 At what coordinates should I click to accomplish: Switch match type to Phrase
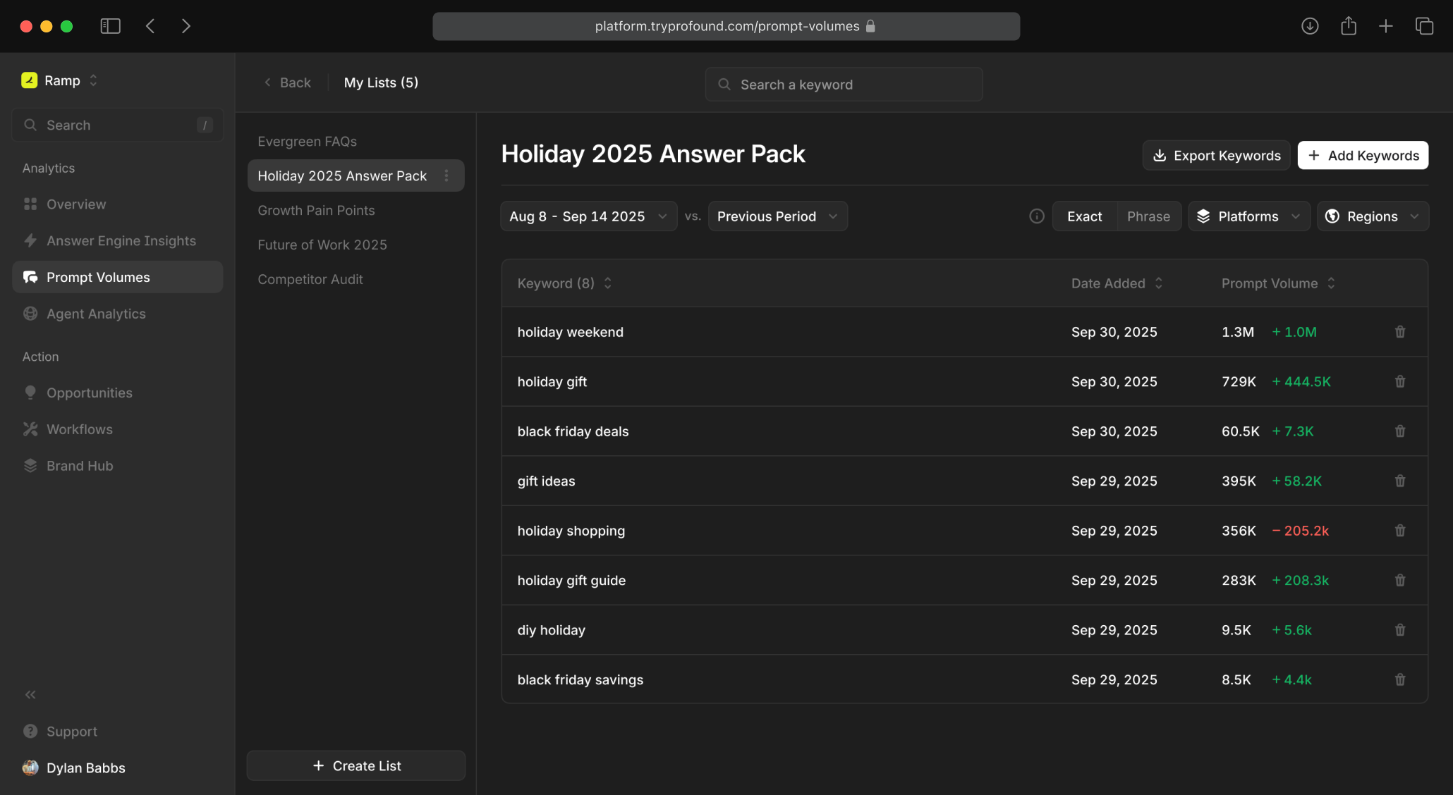1148,216
